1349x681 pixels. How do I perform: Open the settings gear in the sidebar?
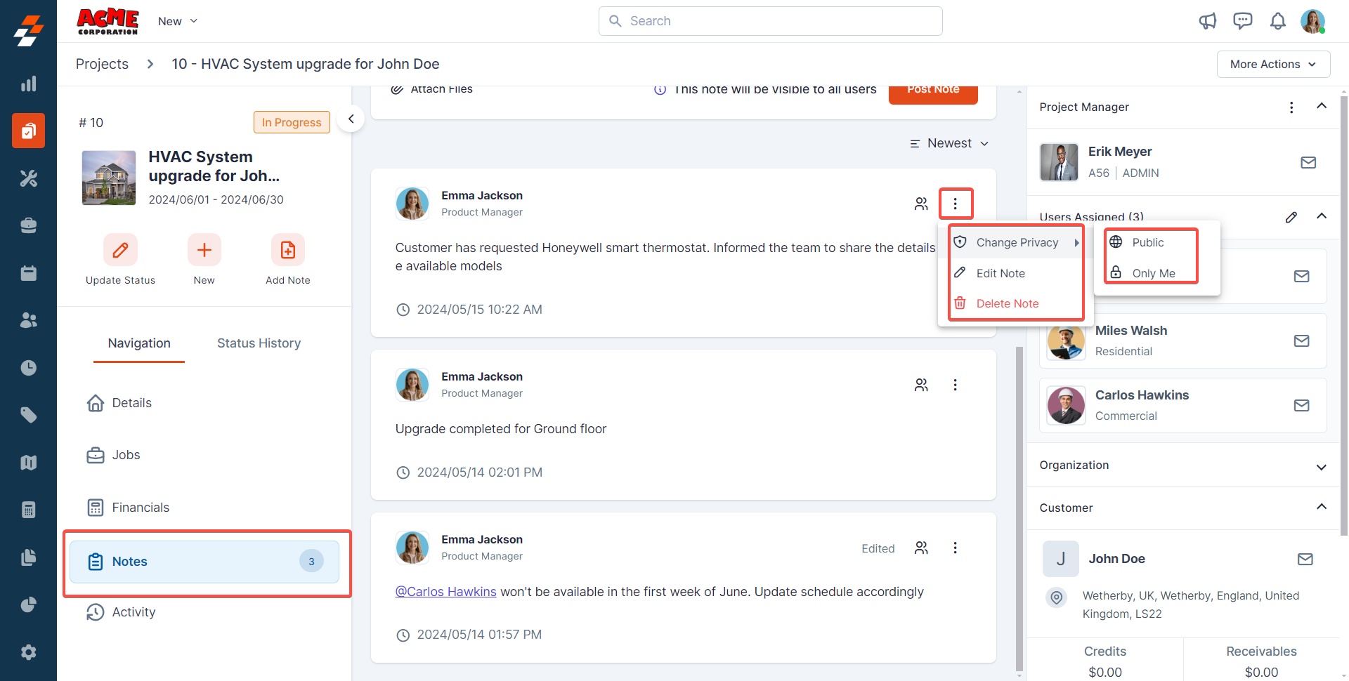click(x=28, y=652)
